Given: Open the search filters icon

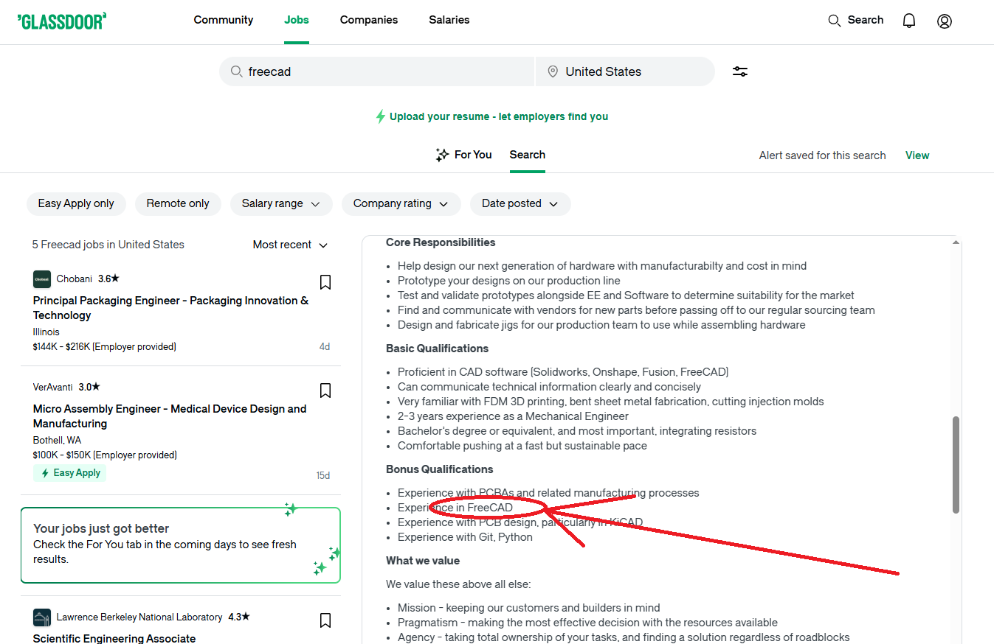Looking at the screenshot, I should pos(740,71).
